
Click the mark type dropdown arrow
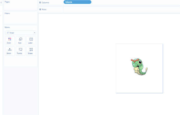(34, 33)
